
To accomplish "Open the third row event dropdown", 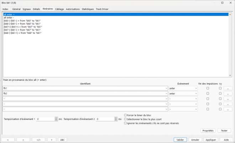I will click(183, 99).
